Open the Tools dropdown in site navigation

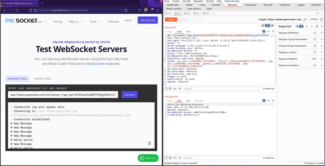point(95,22)
